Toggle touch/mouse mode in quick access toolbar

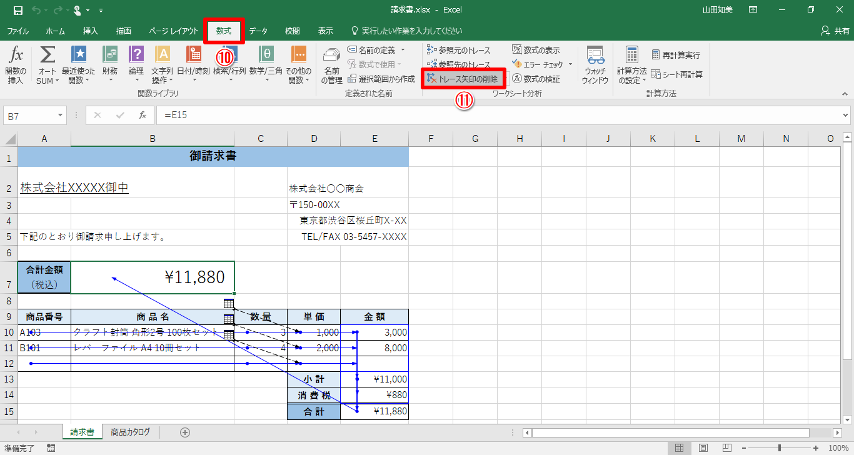click(78, 10)
